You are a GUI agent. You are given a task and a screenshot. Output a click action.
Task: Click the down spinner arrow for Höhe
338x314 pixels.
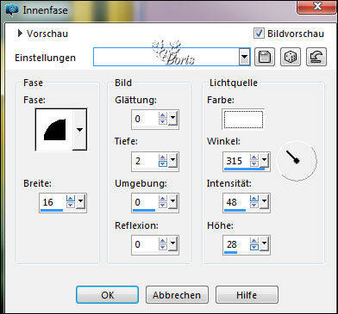tap(254, 248)
